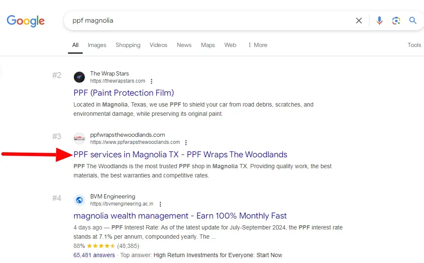Click the blue magnifier search icon
The width and height of the screenshot is (424, 263).
[x=413, y=21]
